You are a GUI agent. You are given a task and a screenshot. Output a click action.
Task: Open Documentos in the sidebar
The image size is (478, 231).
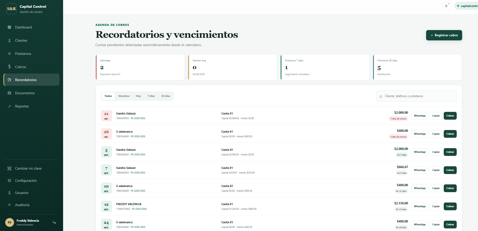pyautogui.click(x=31, y=93)
